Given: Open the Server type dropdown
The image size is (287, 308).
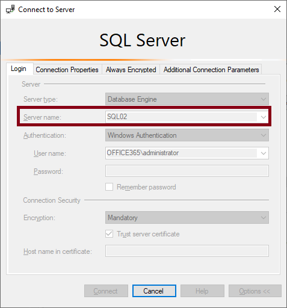Looking at the screenshot, I should tap(187, 99).
